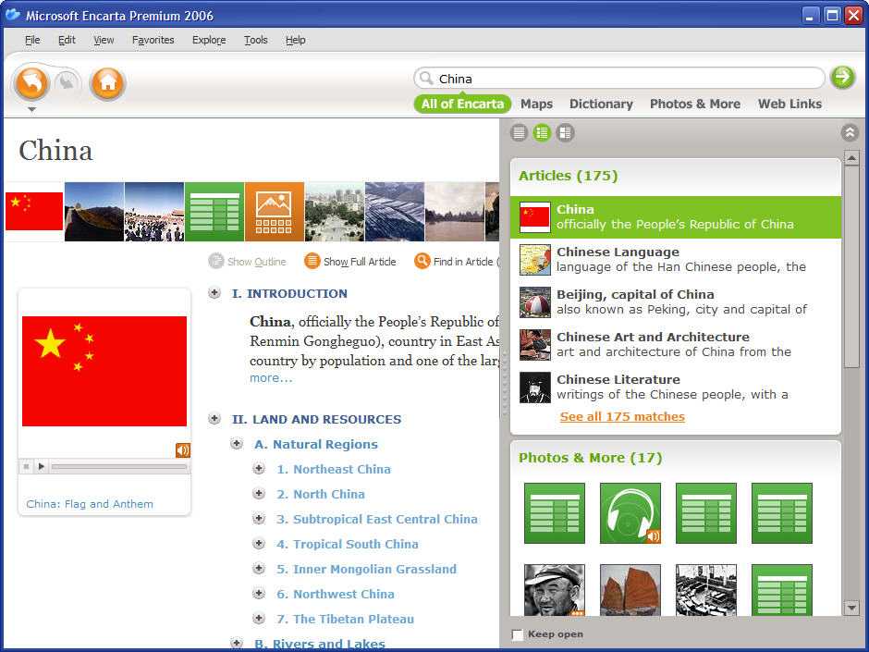
Task: Click the more... link in the introduction
Action: pos(271,378)
